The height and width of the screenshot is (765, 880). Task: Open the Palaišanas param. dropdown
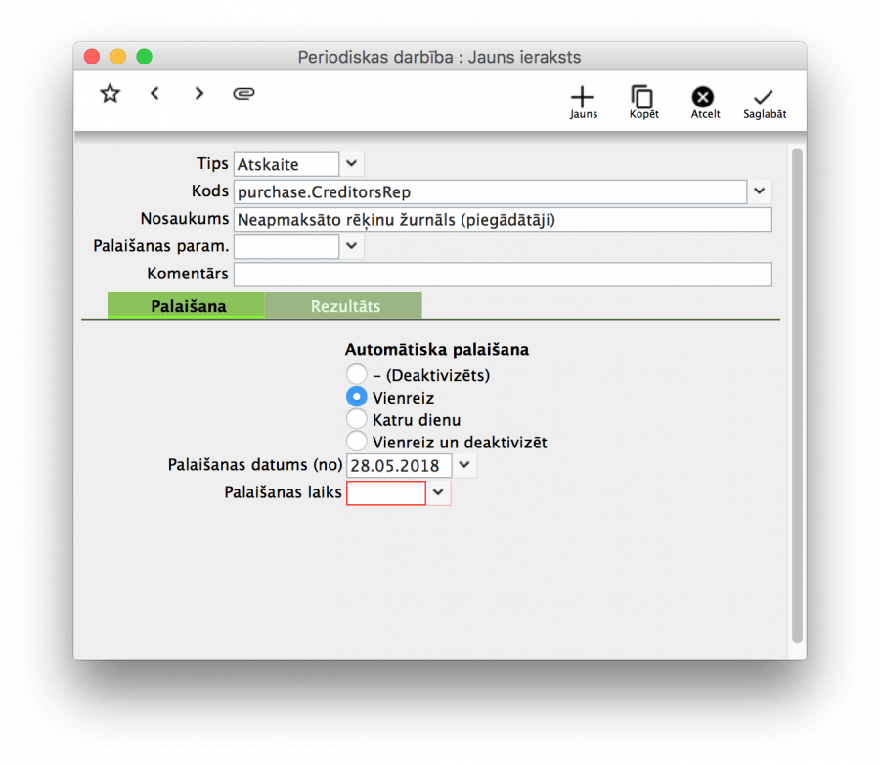pyautogui.click(x=350, y=246)
